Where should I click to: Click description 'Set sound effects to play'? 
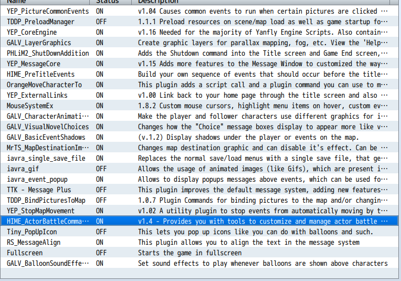pos(263,263)
